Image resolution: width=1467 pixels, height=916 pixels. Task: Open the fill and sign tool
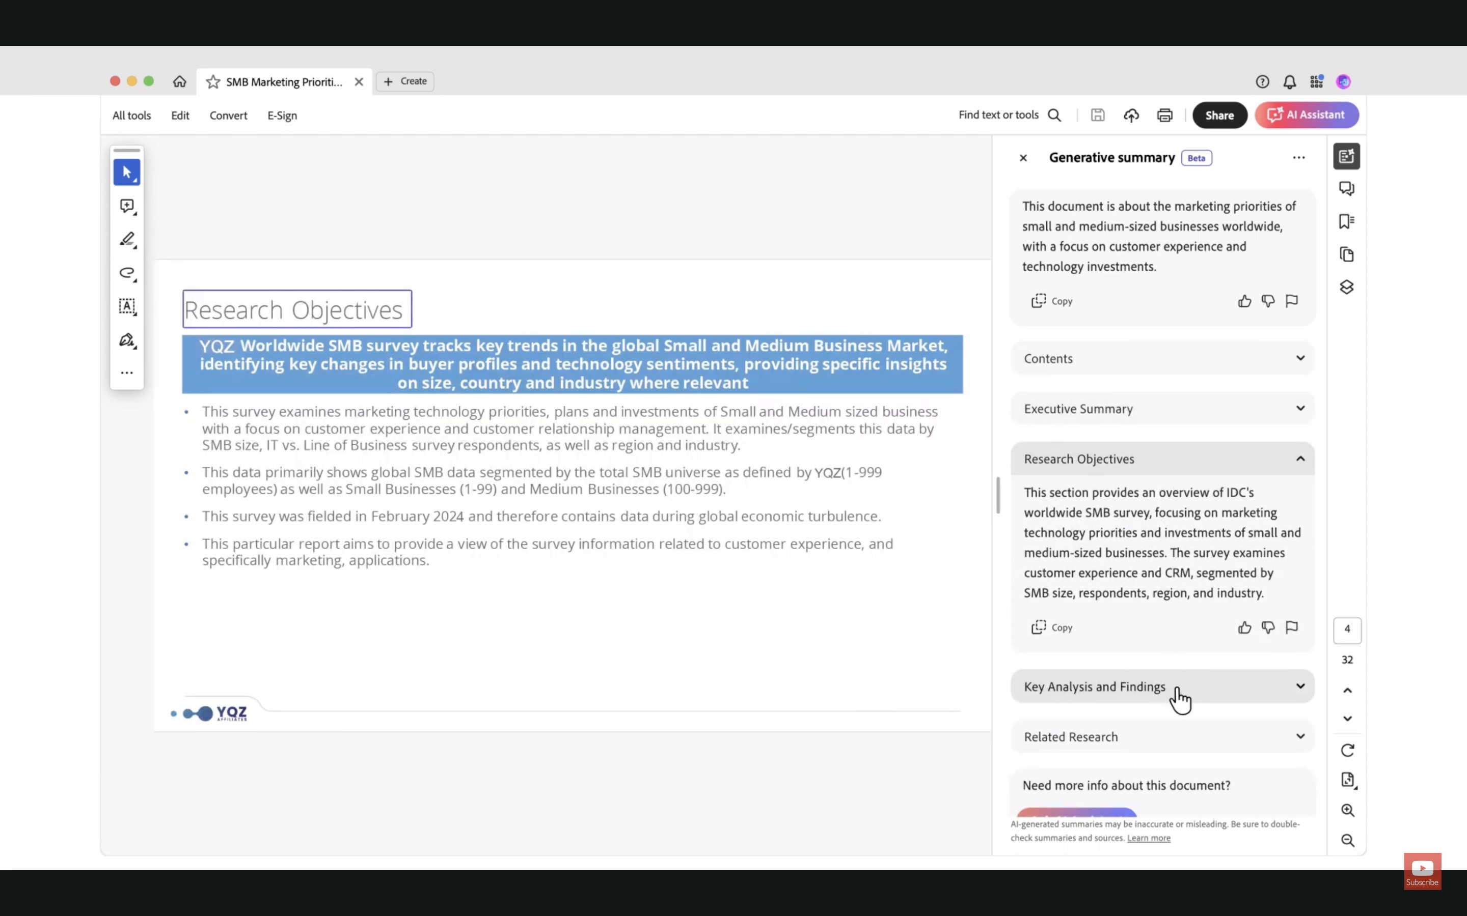pos(127,340)
